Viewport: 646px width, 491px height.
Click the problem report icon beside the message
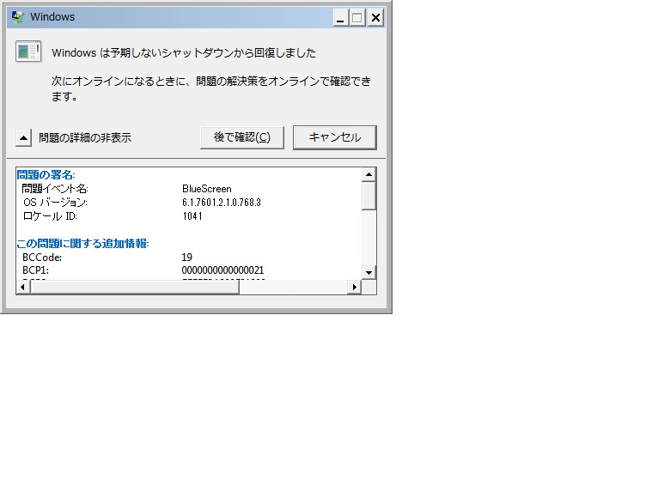click(28, 52)
